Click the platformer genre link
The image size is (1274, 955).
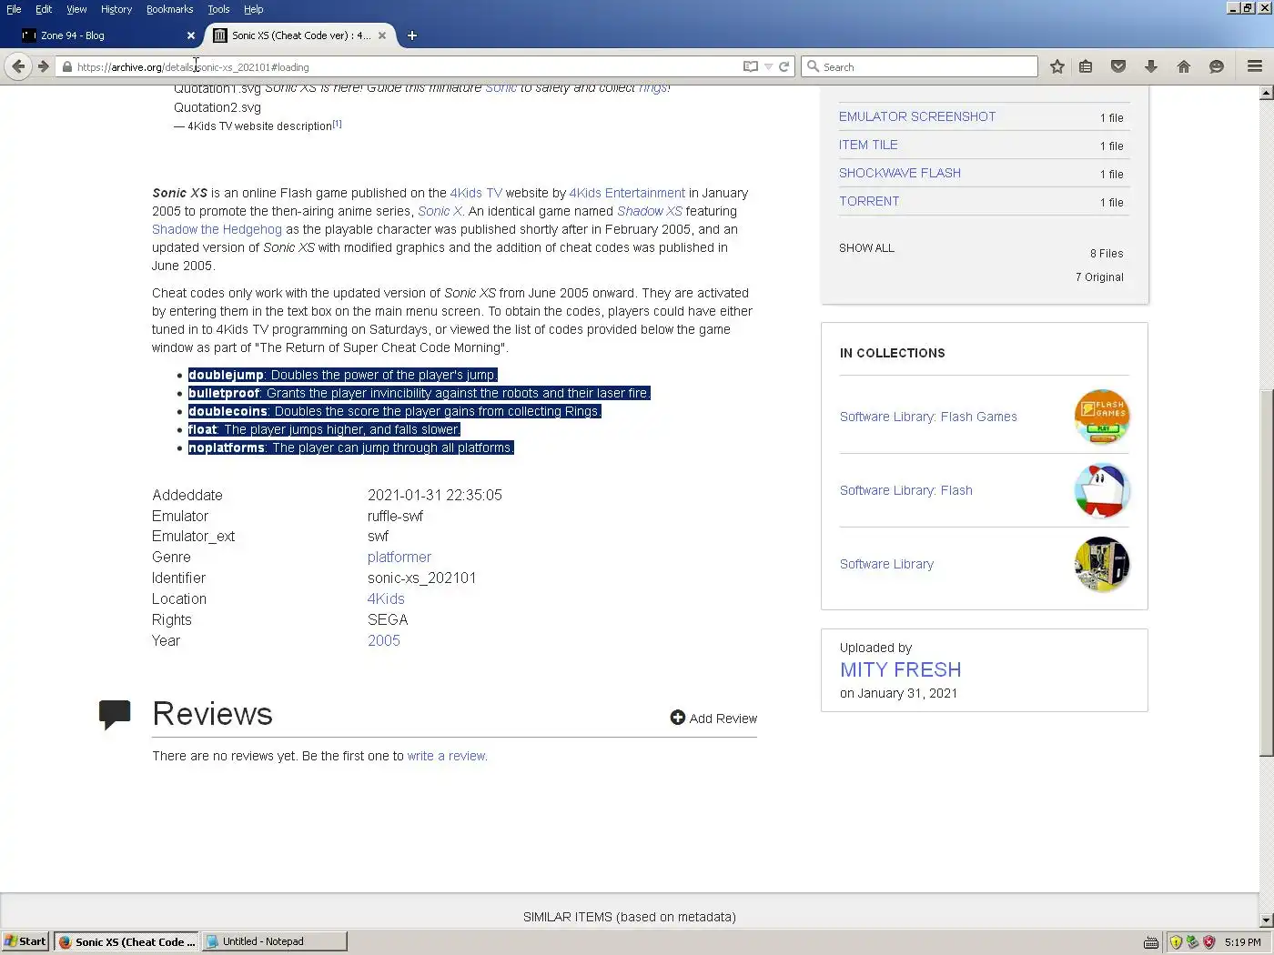tap(399, 557)
